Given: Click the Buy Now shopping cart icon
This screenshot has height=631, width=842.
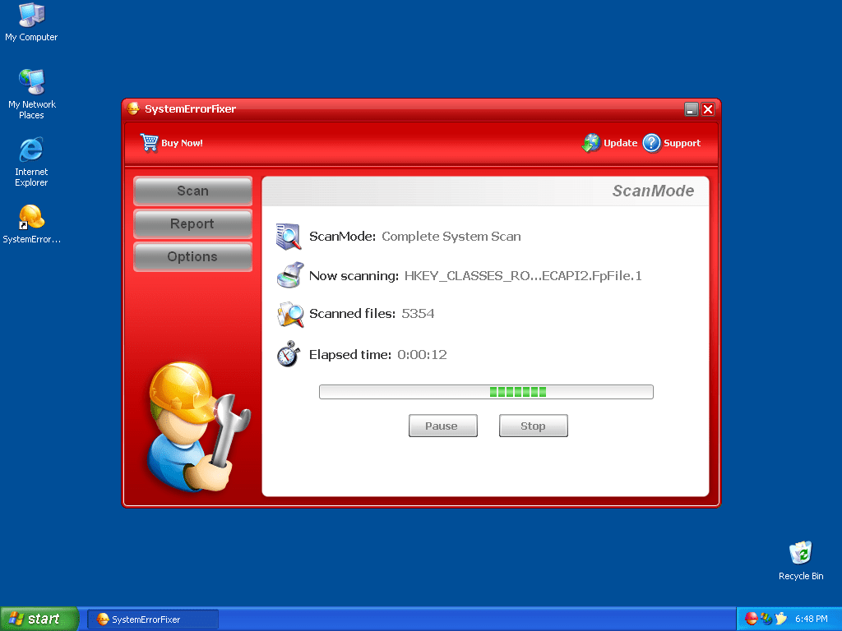Looking at the screenshot, I should [149, 142].
